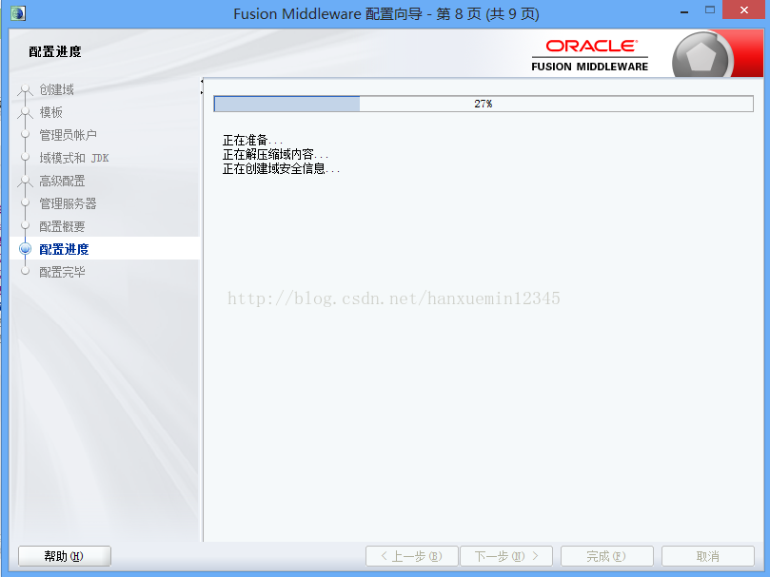Click the log line 正在准备...
Image resolution: width=770 pixels, height=577 pixels.
252,141
